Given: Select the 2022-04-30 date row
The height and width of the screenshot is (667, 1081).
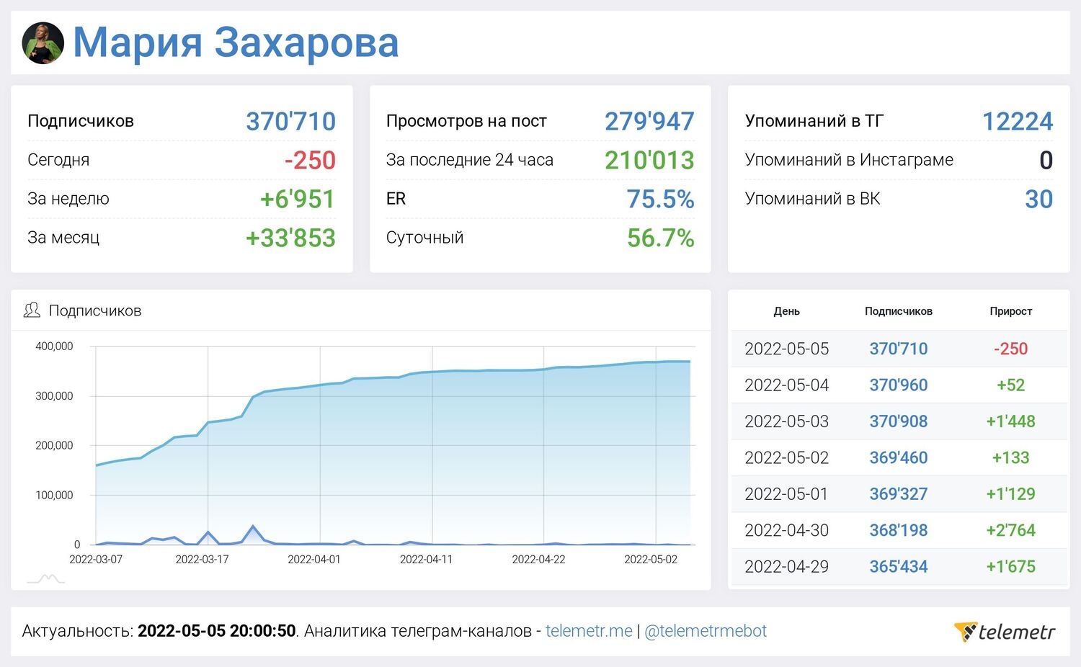Looking at the screenshot, I should (x=899, y=530).
